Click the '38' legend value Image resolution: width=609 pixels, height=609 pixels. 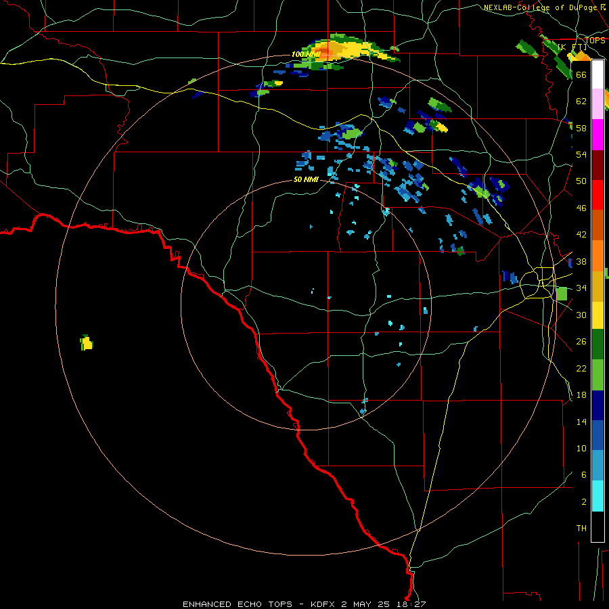click(581, 261)
